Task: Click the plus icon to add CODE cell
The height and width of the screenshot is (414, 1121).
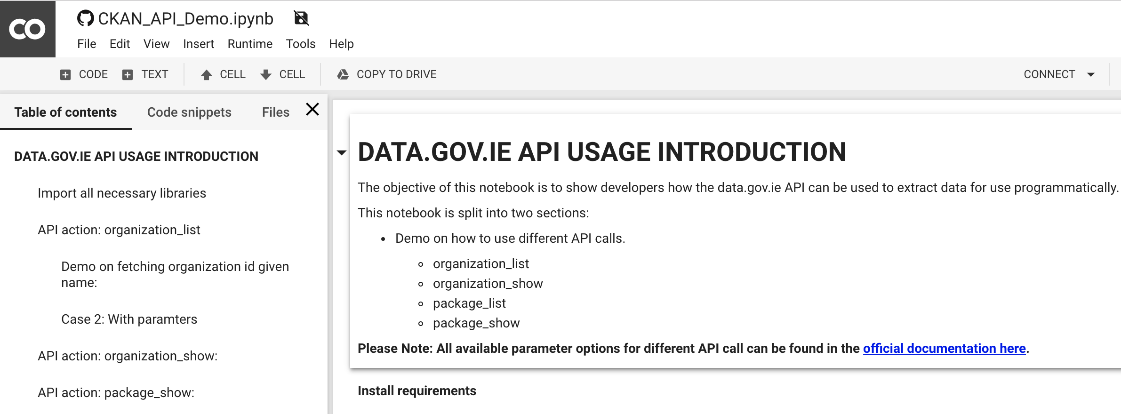Action: (65, 74)
